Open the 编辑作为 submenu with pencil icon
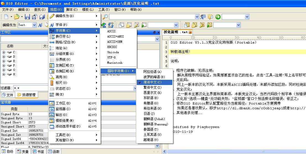The height and width of the screenshot is (154, 306). pos(74,16)
